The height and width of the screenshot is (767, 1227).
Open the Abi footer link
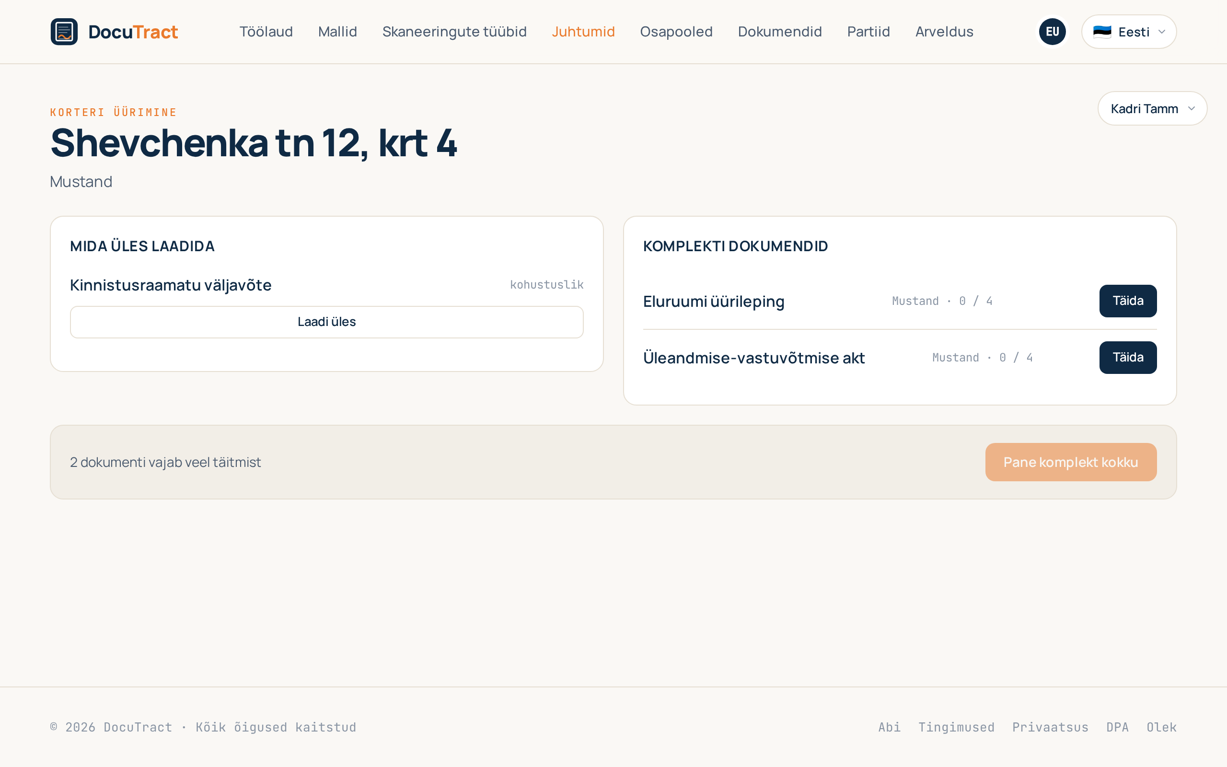click(889, 727)
